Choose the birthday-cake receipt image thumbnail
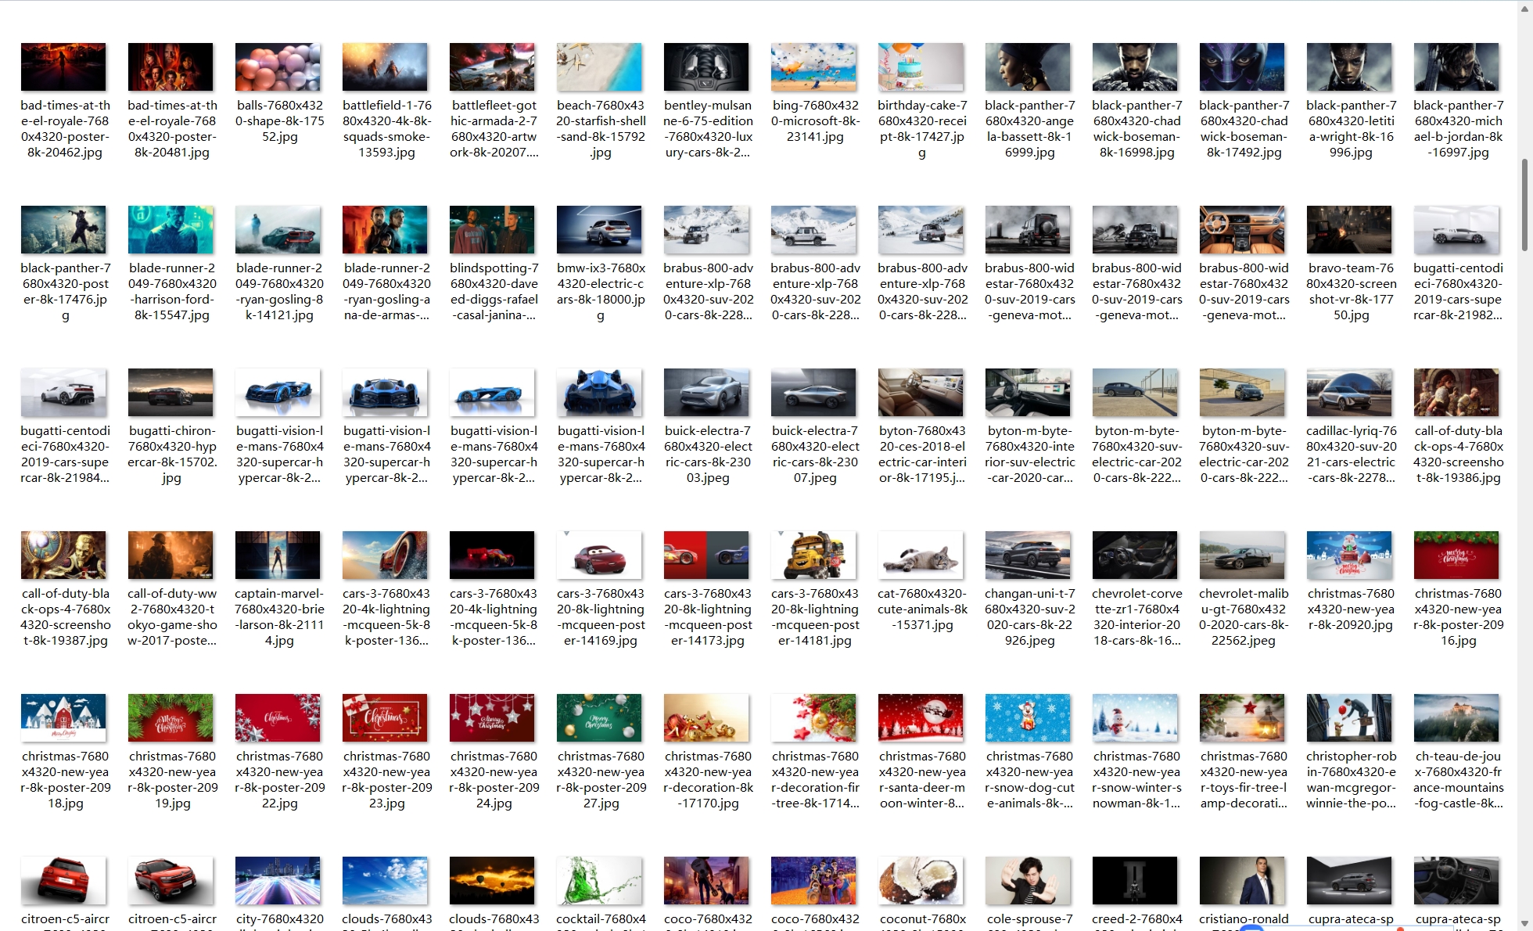The width and height of the screenshot is (1533, 931). click(x=921, y=67)
